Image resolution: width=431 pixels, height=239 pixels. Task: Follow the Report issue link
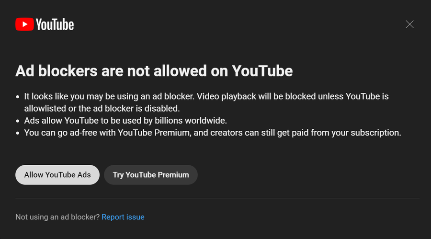123,217
